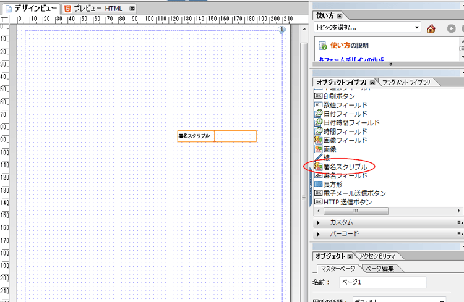Click the 署名スクリブル caption on the canvas
464x302 pixels.
(194, 136)
